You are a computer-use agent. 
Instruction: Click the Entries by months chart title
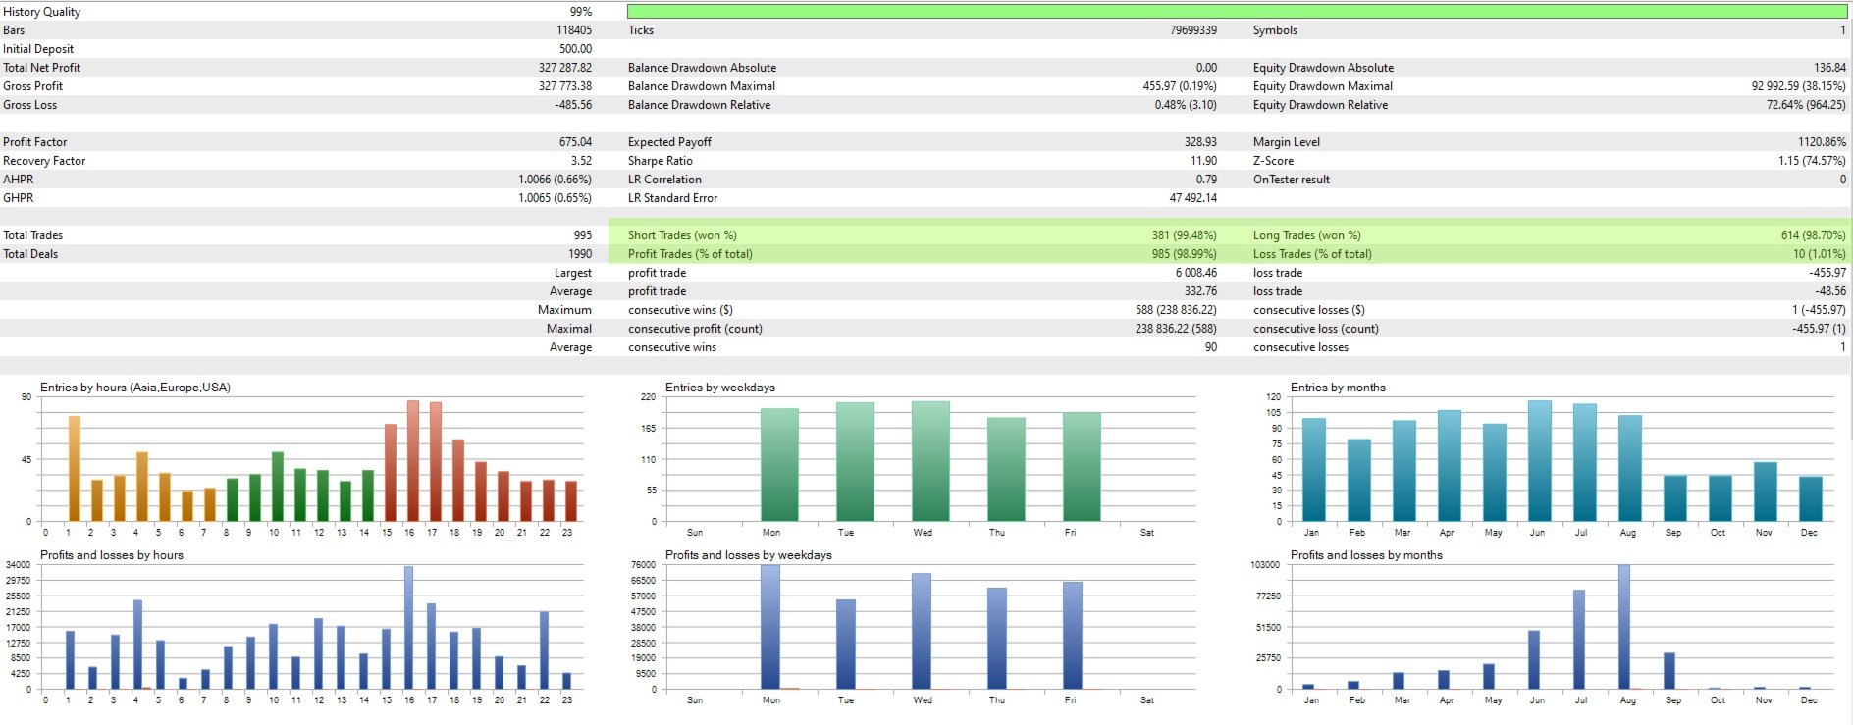[x=1338, y=388]
